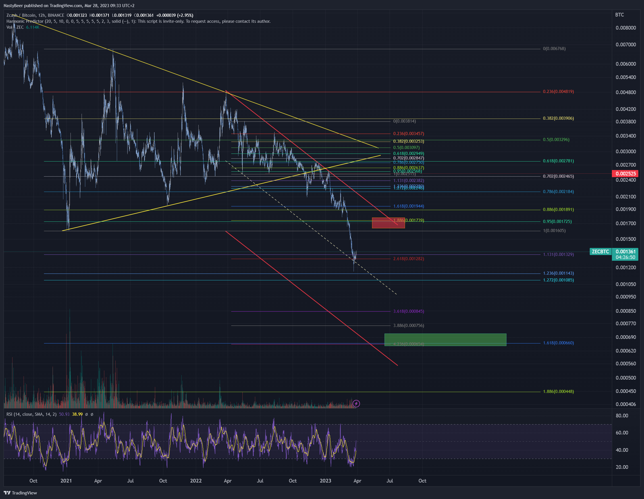Click the TradingView logo at the bottom
The image size is (644, 499).
(20, 493)
